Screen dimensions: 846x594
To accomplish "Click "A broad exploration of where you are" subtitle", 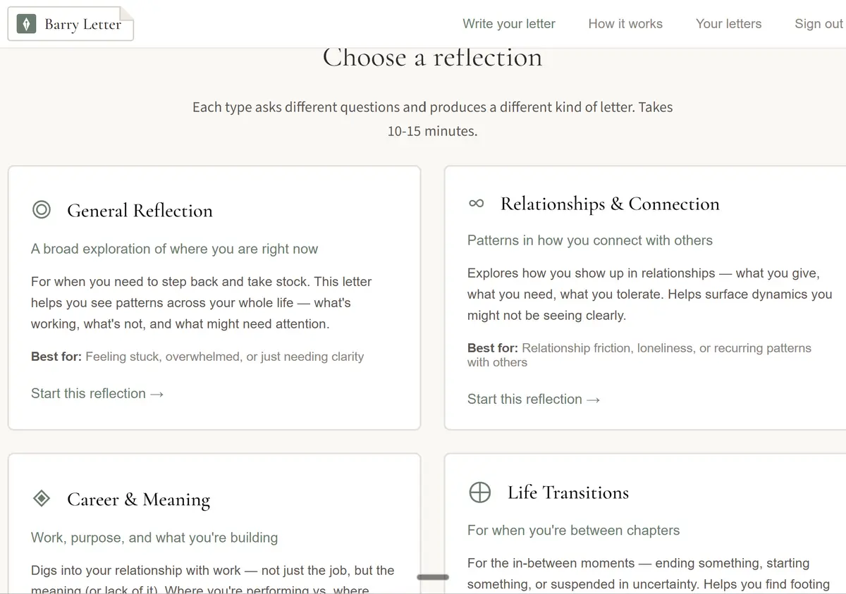I will [174, 249].
